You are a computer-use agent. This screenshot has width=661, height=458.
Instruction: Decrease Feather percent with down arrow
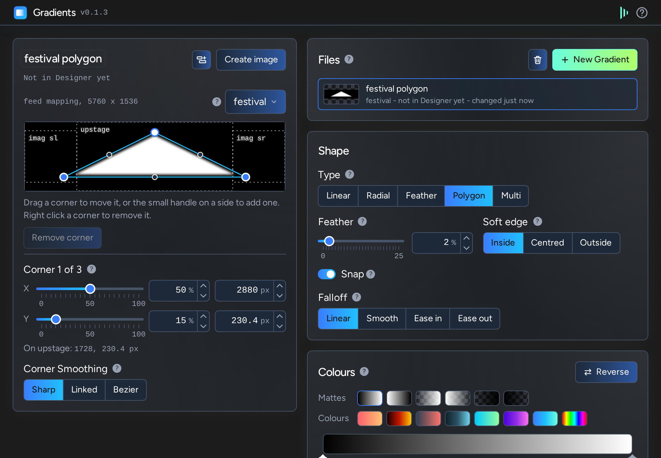tap(467, 248)
